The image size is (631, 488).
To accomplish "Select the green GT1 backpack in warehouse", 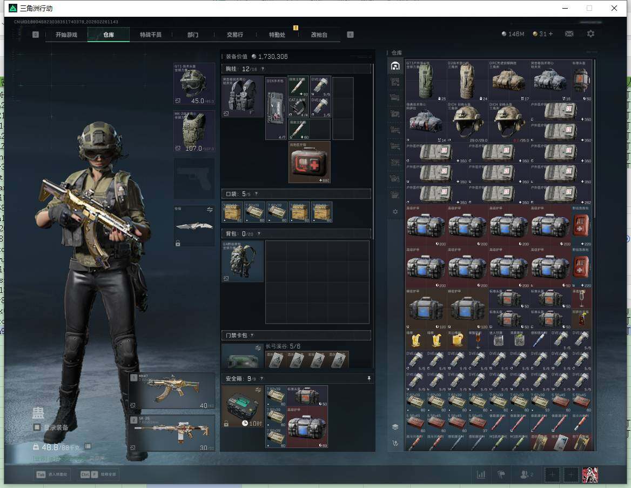I will pyautogui.click(x=426, y=81).
